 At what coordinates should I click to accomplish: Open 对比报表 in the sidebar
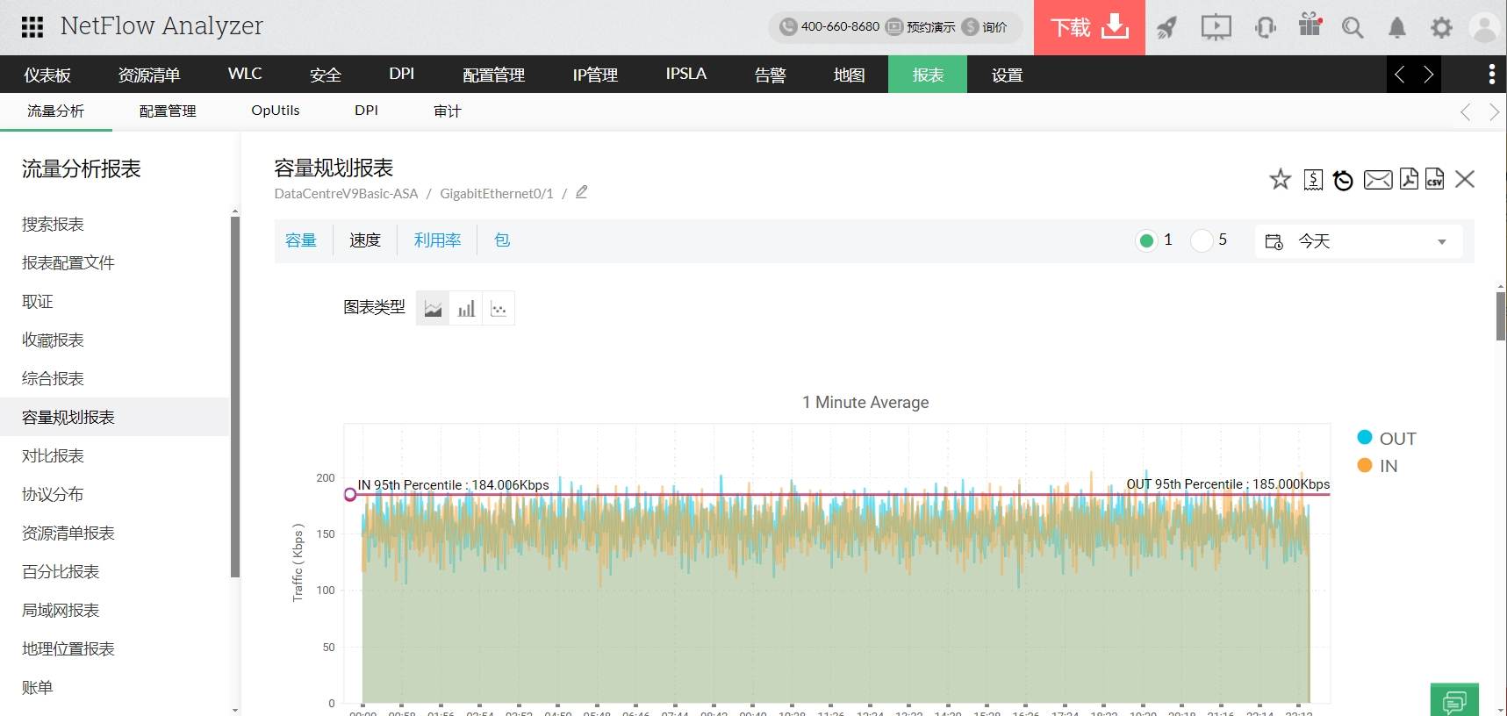[53, 455]
